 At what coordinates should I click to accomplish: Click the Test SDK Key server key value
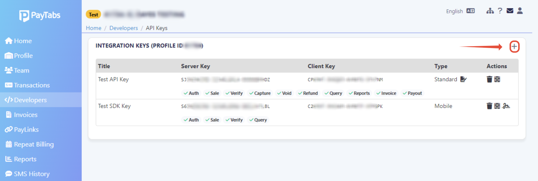pos(226,106)
